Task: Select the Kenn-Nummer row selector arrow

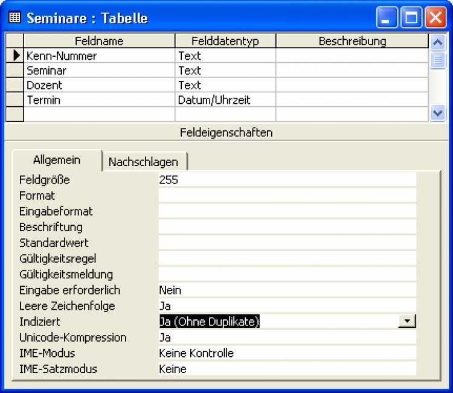Action: pos(14,56)
